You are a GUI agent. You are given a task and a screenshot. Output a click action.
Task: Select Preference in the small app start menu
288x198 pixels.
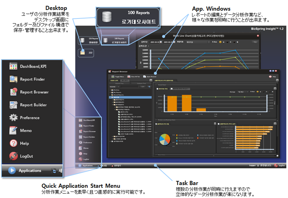point(85,143)
